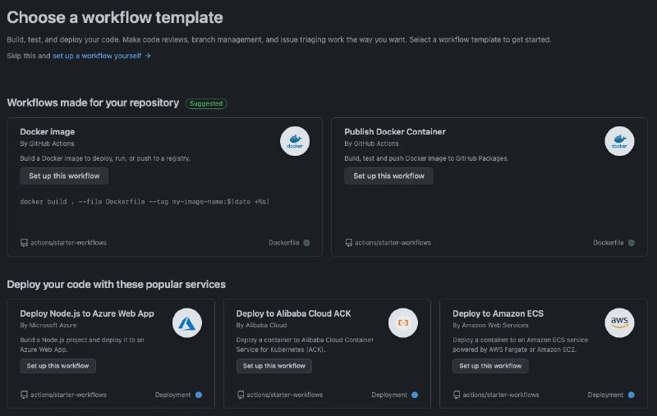Viewport: 657px width, 416px height.
Task: Set up the Deploy Node.js to Azure workflow
Action: pyautogui.click(x=57, y=366)
